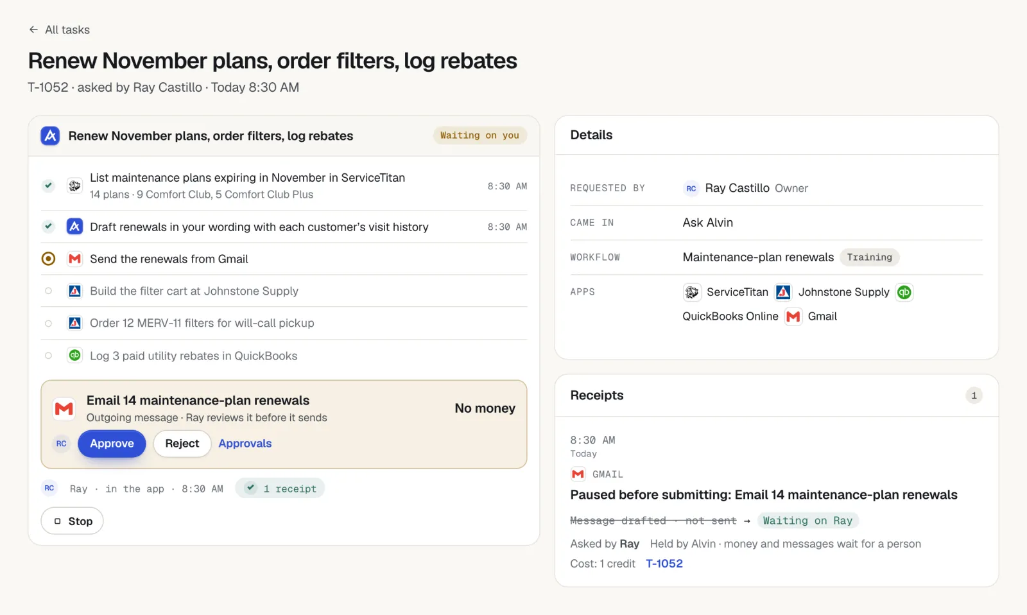
Task: Approve the 14 maintenance-plan renewal emails
Action: point(112,444)
